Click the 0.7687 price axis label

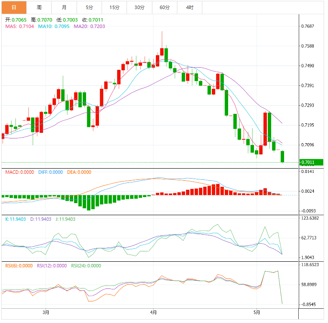click(x=307, y=26)
